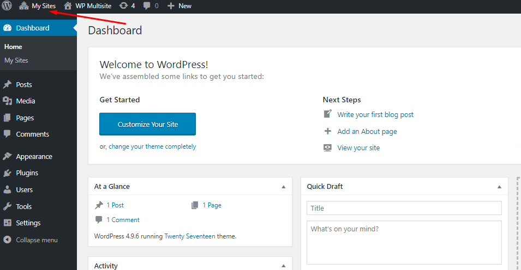Click the Users person icon
521x270 pixels.
[x=7, y=190]
